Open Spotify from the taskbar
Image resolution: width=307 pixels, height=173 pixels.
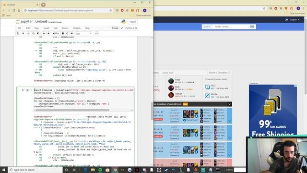click(100, 170)
